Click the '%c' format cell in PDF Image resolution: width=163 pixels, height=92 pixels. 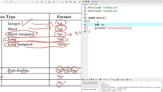tap(59, 76)
